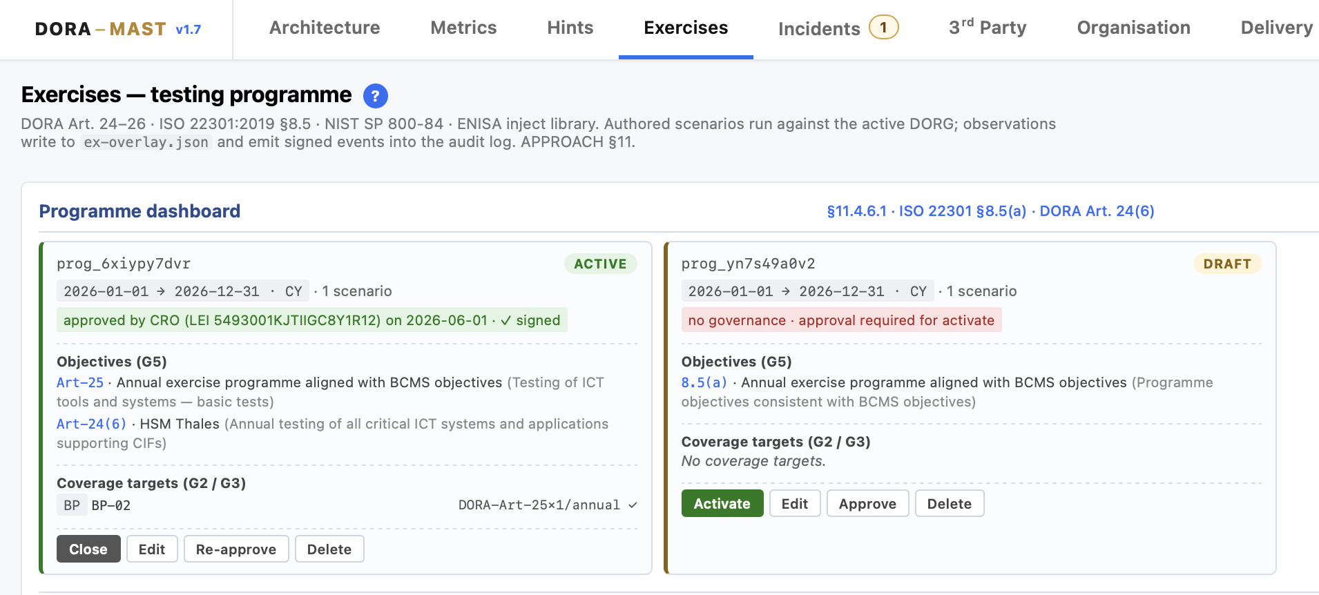This screenshot has width=1319, height=595.
Task: Click the Programme dashboard heading
Action: click(139, 211)
